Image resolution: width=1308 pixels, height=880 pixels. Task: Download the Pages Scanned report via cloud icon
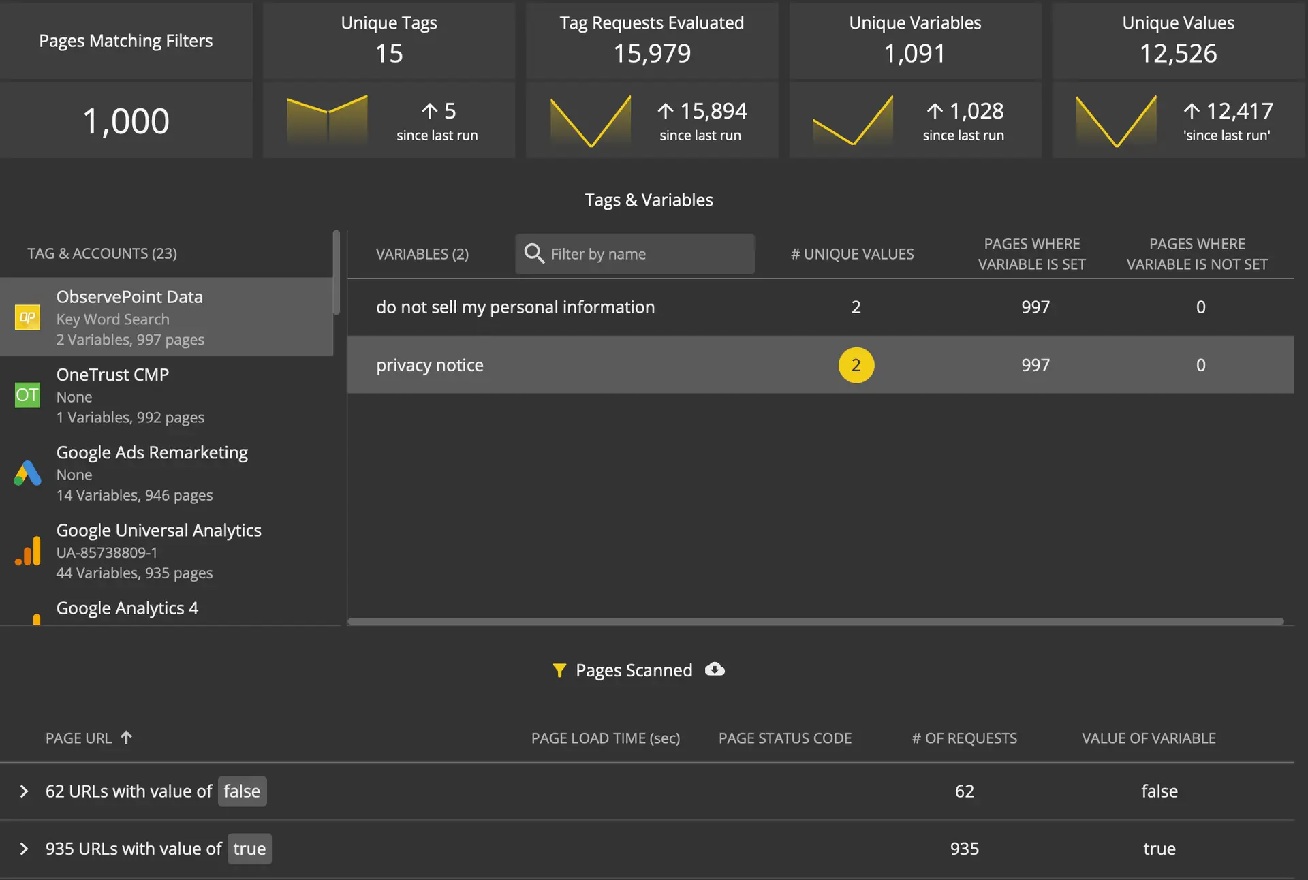pos(715,670)
